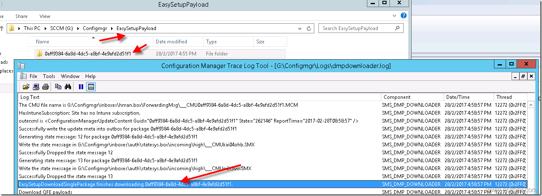
Task: Click the Date/Time column header
Action: coord(468,97)
